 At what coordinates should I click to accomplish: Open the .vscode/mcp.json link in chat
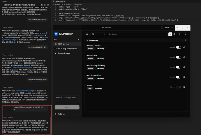click(38, 35)
